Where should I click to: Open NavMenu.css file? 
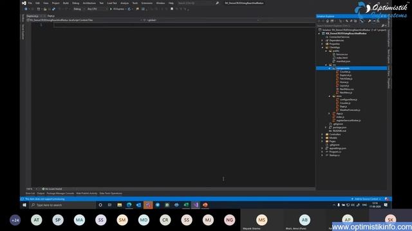coord(346,89)
